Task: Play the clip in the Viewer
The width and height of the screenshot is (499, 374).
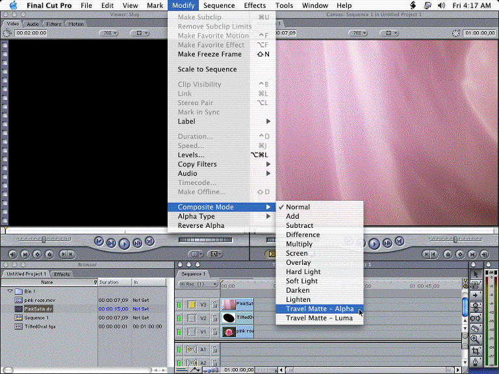Action: tap(125, 243)
